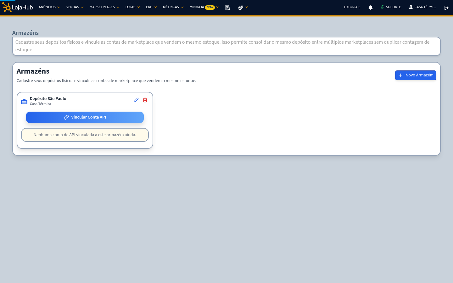Open the Métricas menu
The image size is (453, 283).
click(x=173, y=7)
